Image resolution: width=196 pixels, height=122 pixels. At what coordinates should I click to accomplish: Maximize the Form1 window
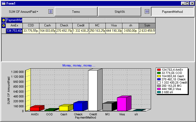point(187,3)
